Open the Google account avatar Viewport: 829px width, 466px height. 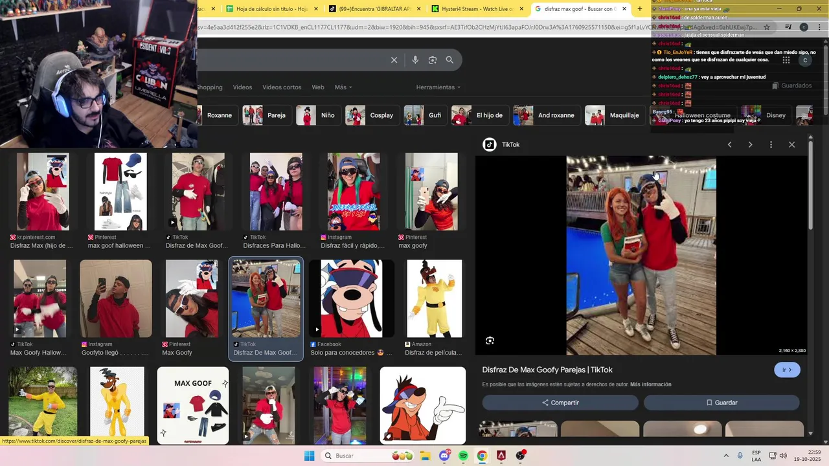[805, 60]
